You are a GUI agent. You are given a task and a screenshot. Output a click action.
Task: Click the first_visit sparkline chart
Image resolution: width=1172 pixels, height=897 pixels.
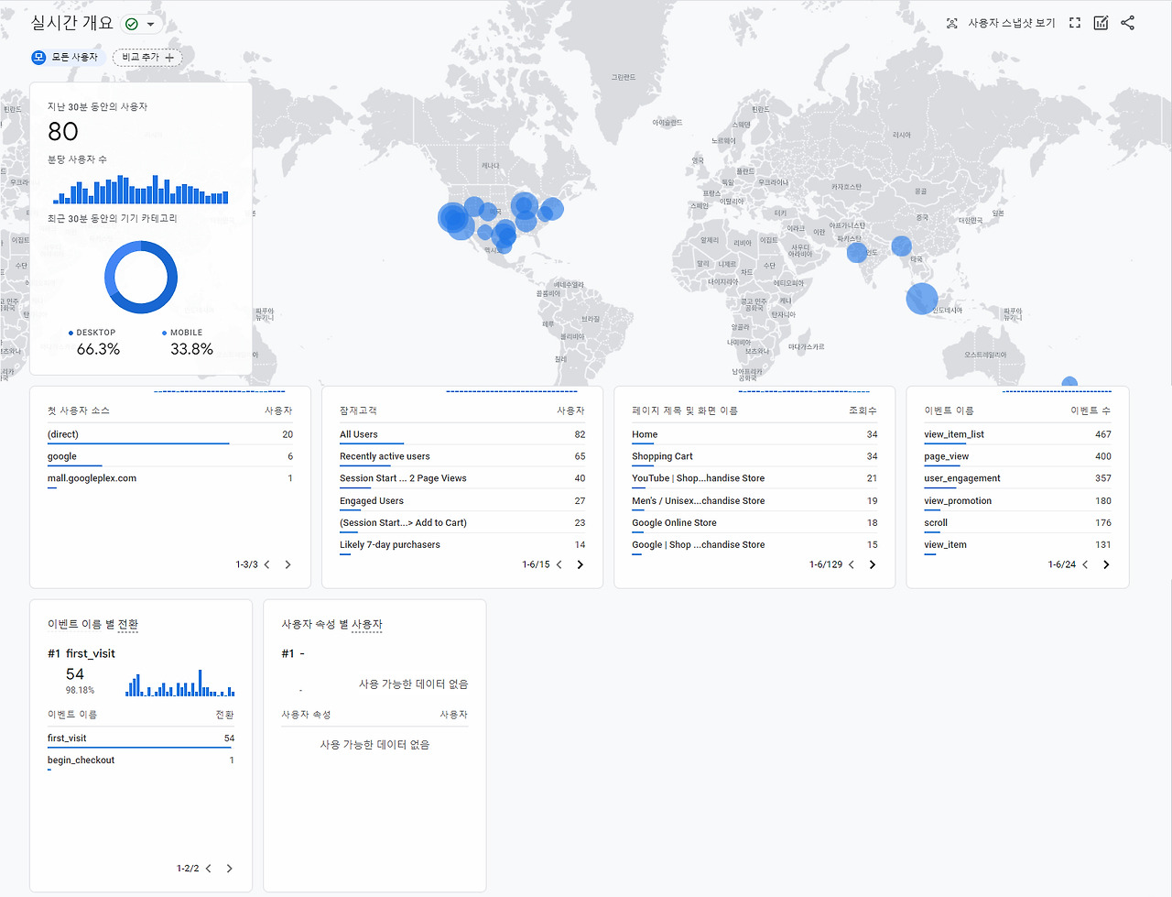pos(180,684)
